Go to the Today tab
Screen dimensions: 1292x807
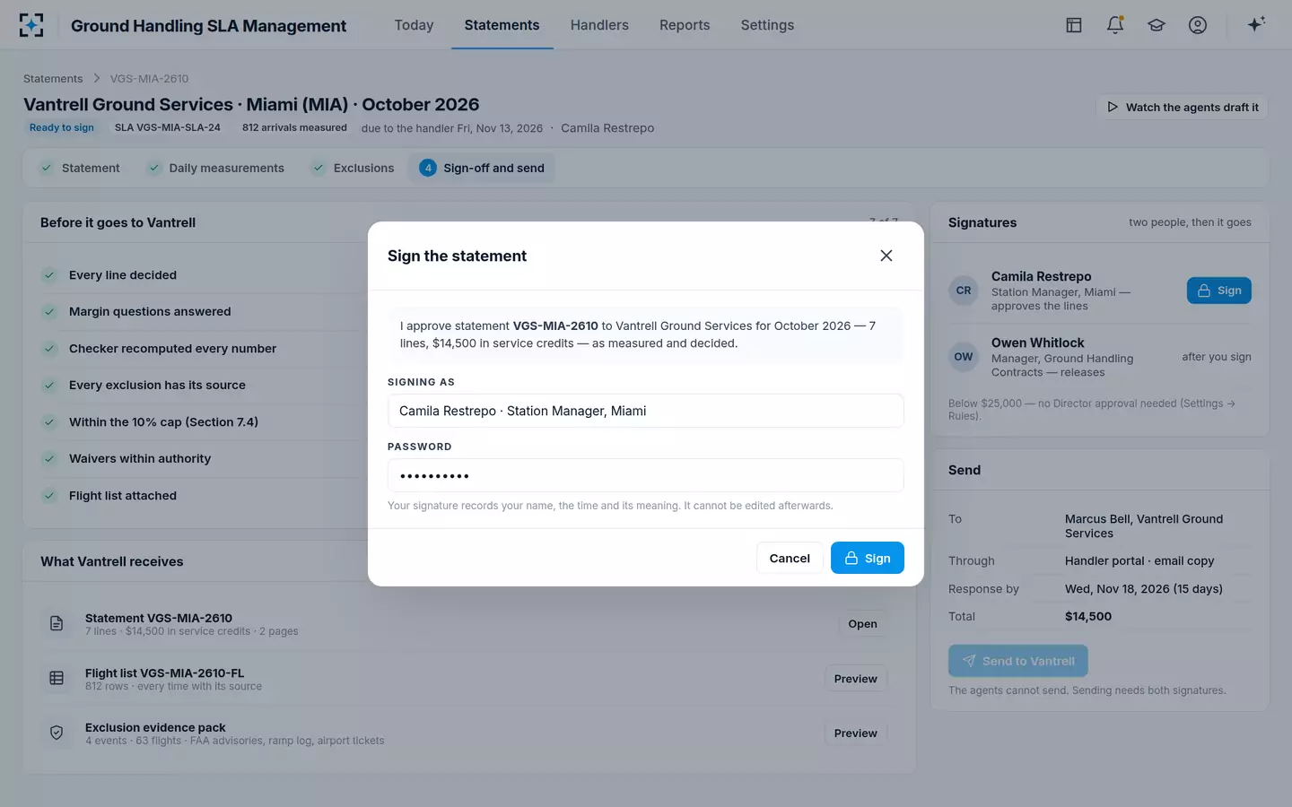414,25
